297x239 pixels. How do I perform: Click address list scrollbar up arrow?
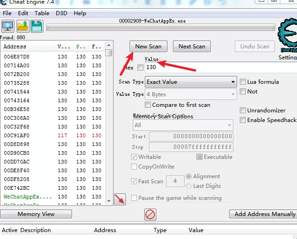(109, 45)
